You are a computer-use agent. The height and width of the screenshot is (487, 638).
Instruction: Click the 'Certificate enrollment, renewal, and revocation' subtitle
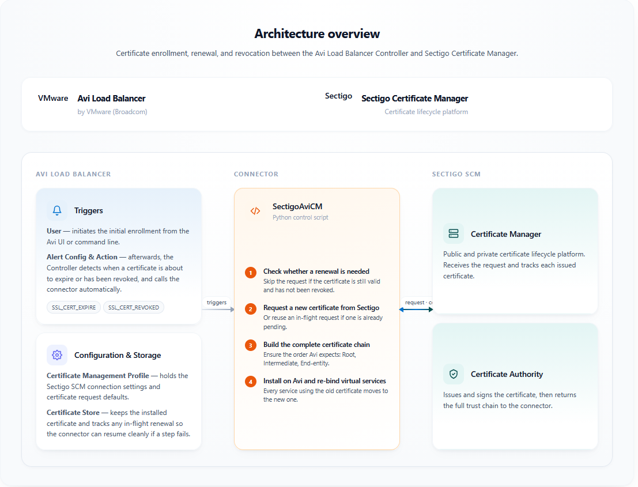(317, 53)
